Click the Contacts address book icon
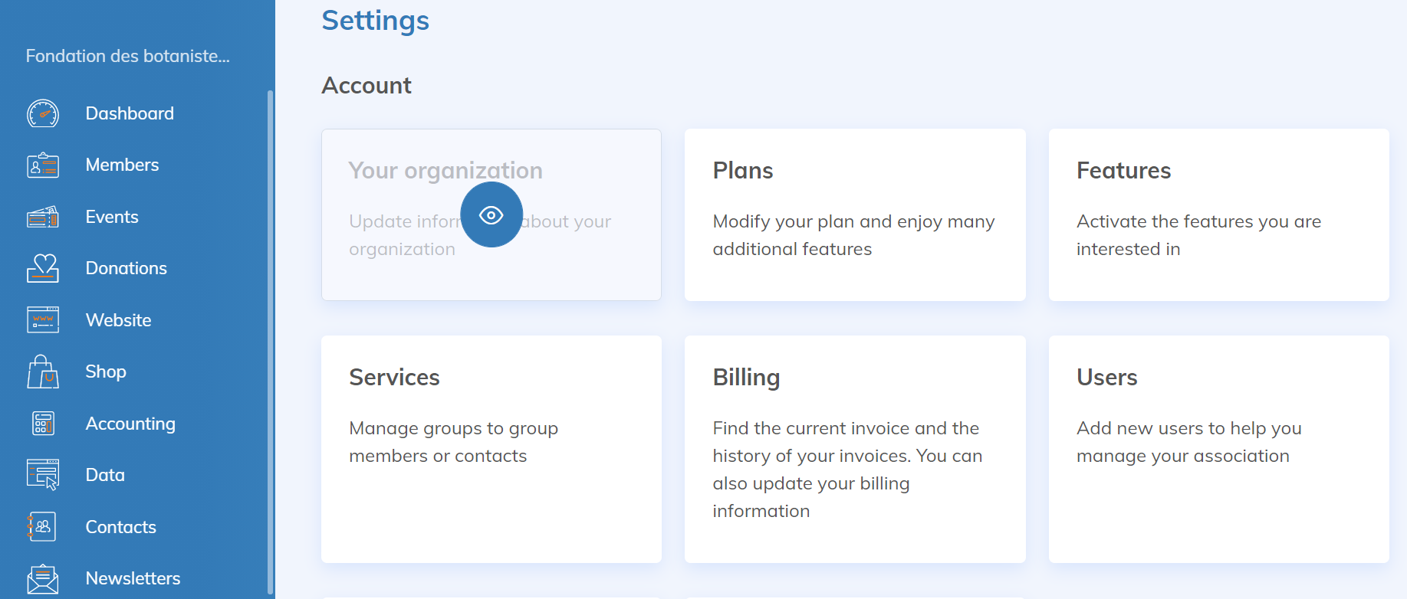1407x599 pixels. click(43, 527)
